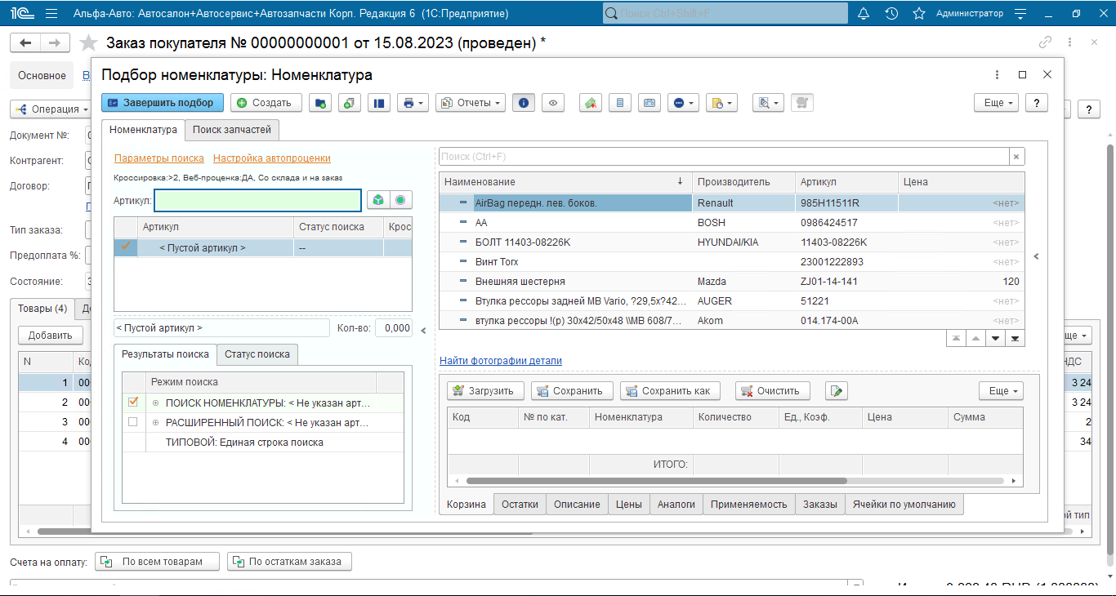Expand the ПОИСК НОМЕНКЛАТУРЫ tree node

click(155, 403)
